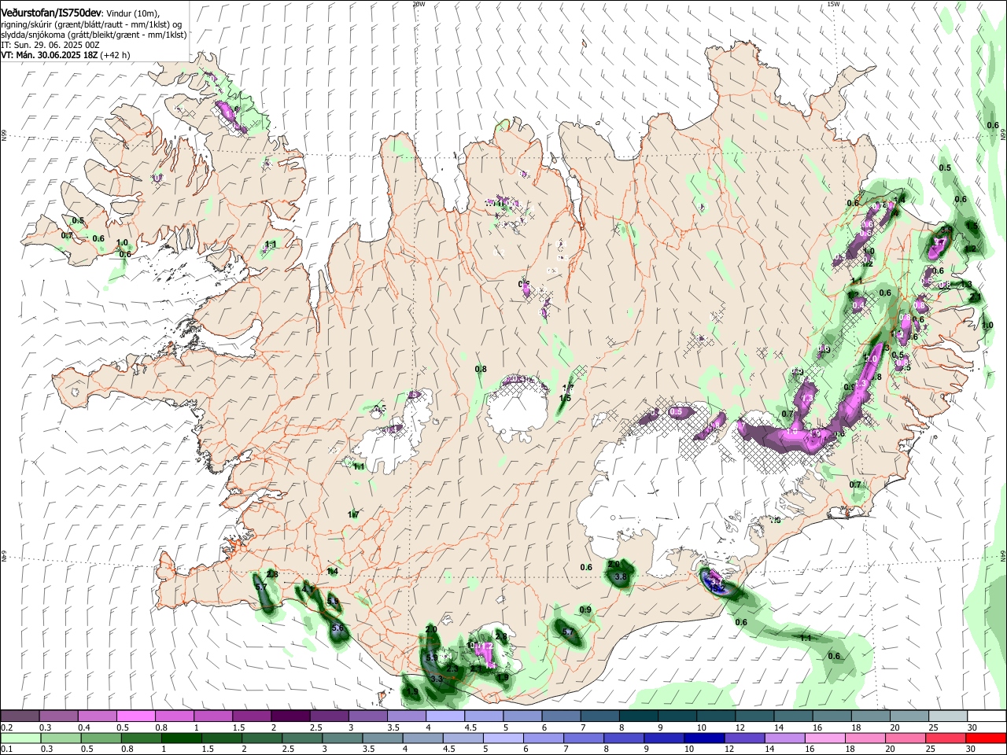Pick upper legend swatch between 0.4 and 0.5
This screenshot has width=1007, height=755.
[x=98, y=716]
